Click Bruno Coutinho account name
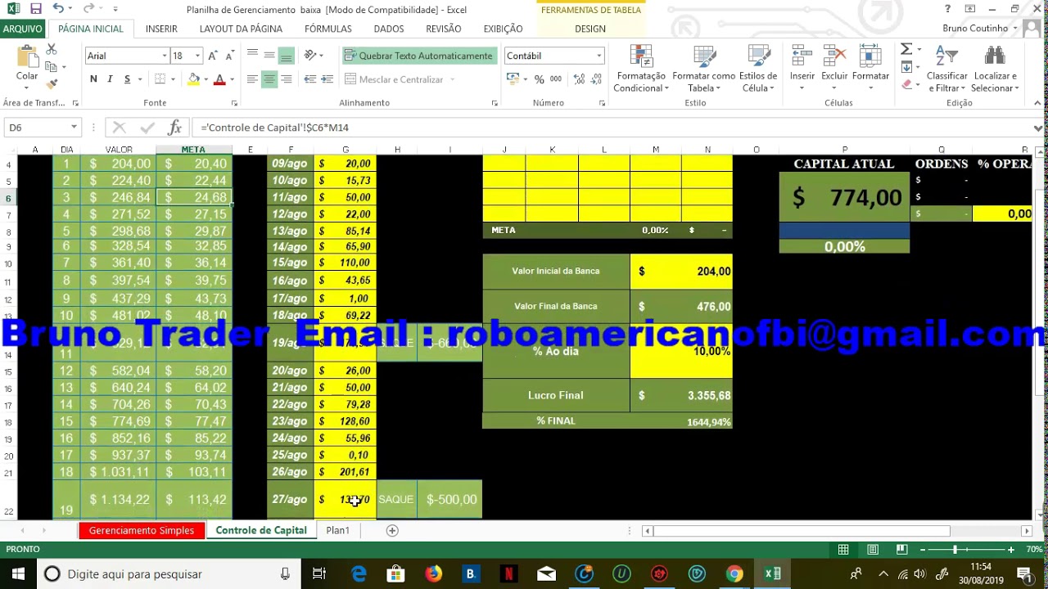 click(975, 29)
